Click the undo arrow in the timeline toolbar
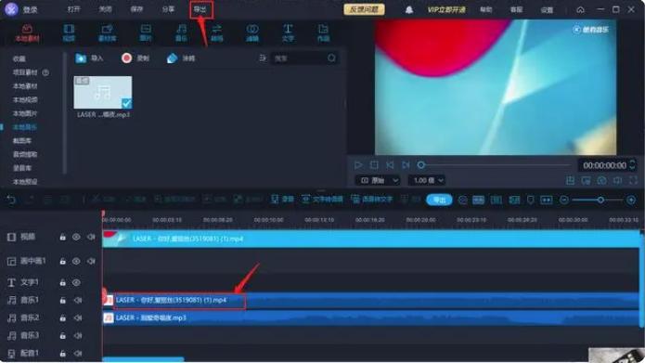This screenshot has height=363, width=645. click(x=11, y=200)
